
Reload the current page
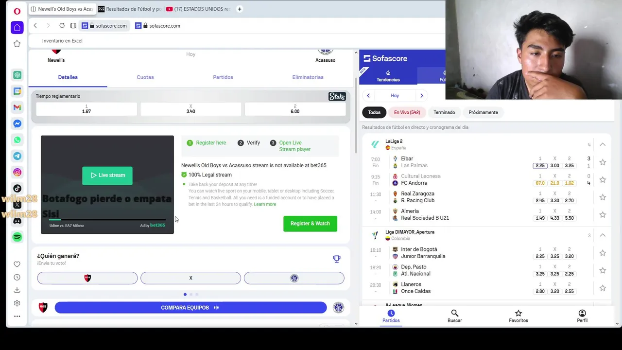[62, 26]
